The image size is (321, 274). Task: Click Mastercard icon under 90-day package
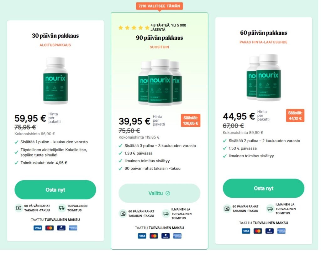click(154, 236)
